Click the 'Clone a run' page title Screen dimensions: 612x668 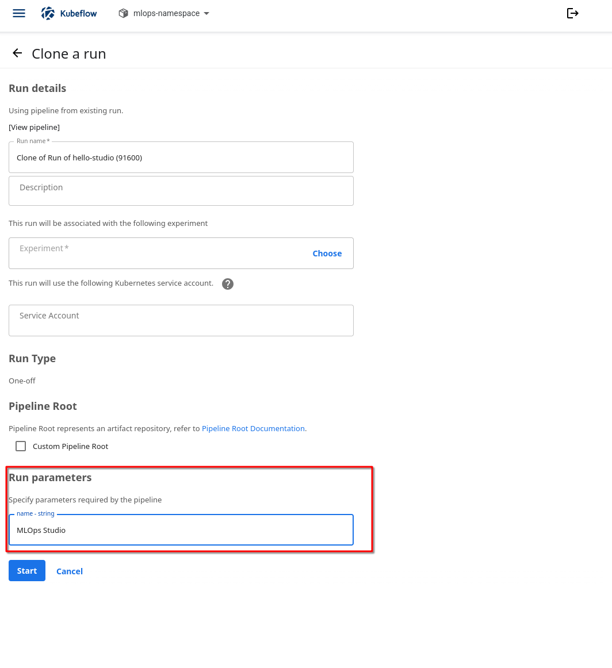point(69,53)
